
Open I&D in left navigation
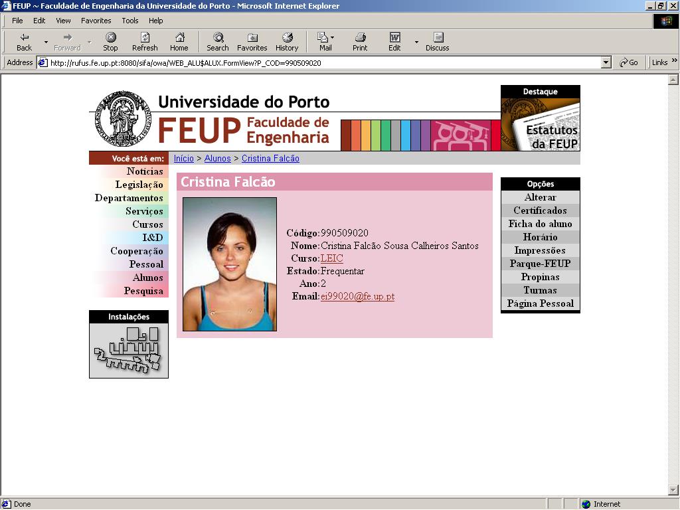(153, 238)
